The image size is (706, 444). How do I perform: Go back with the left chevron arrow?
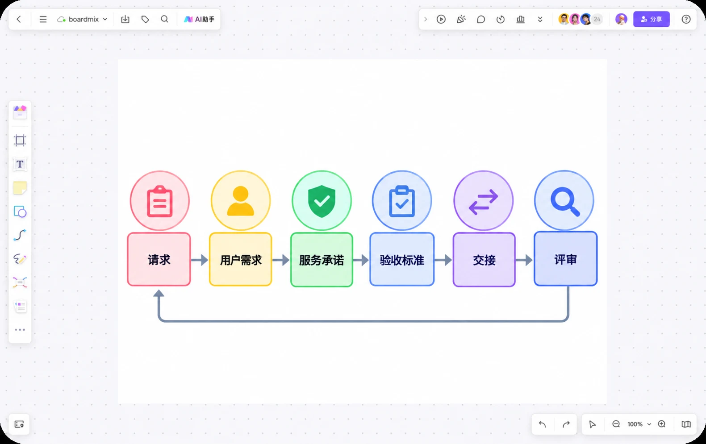(x=19, y=19)
